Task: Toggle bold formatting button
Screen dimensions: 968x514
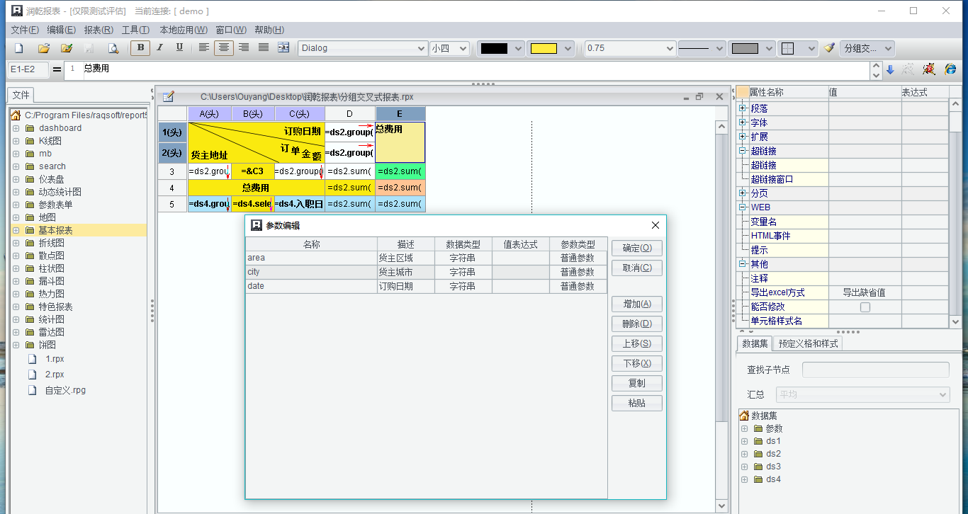Action: 140,47
